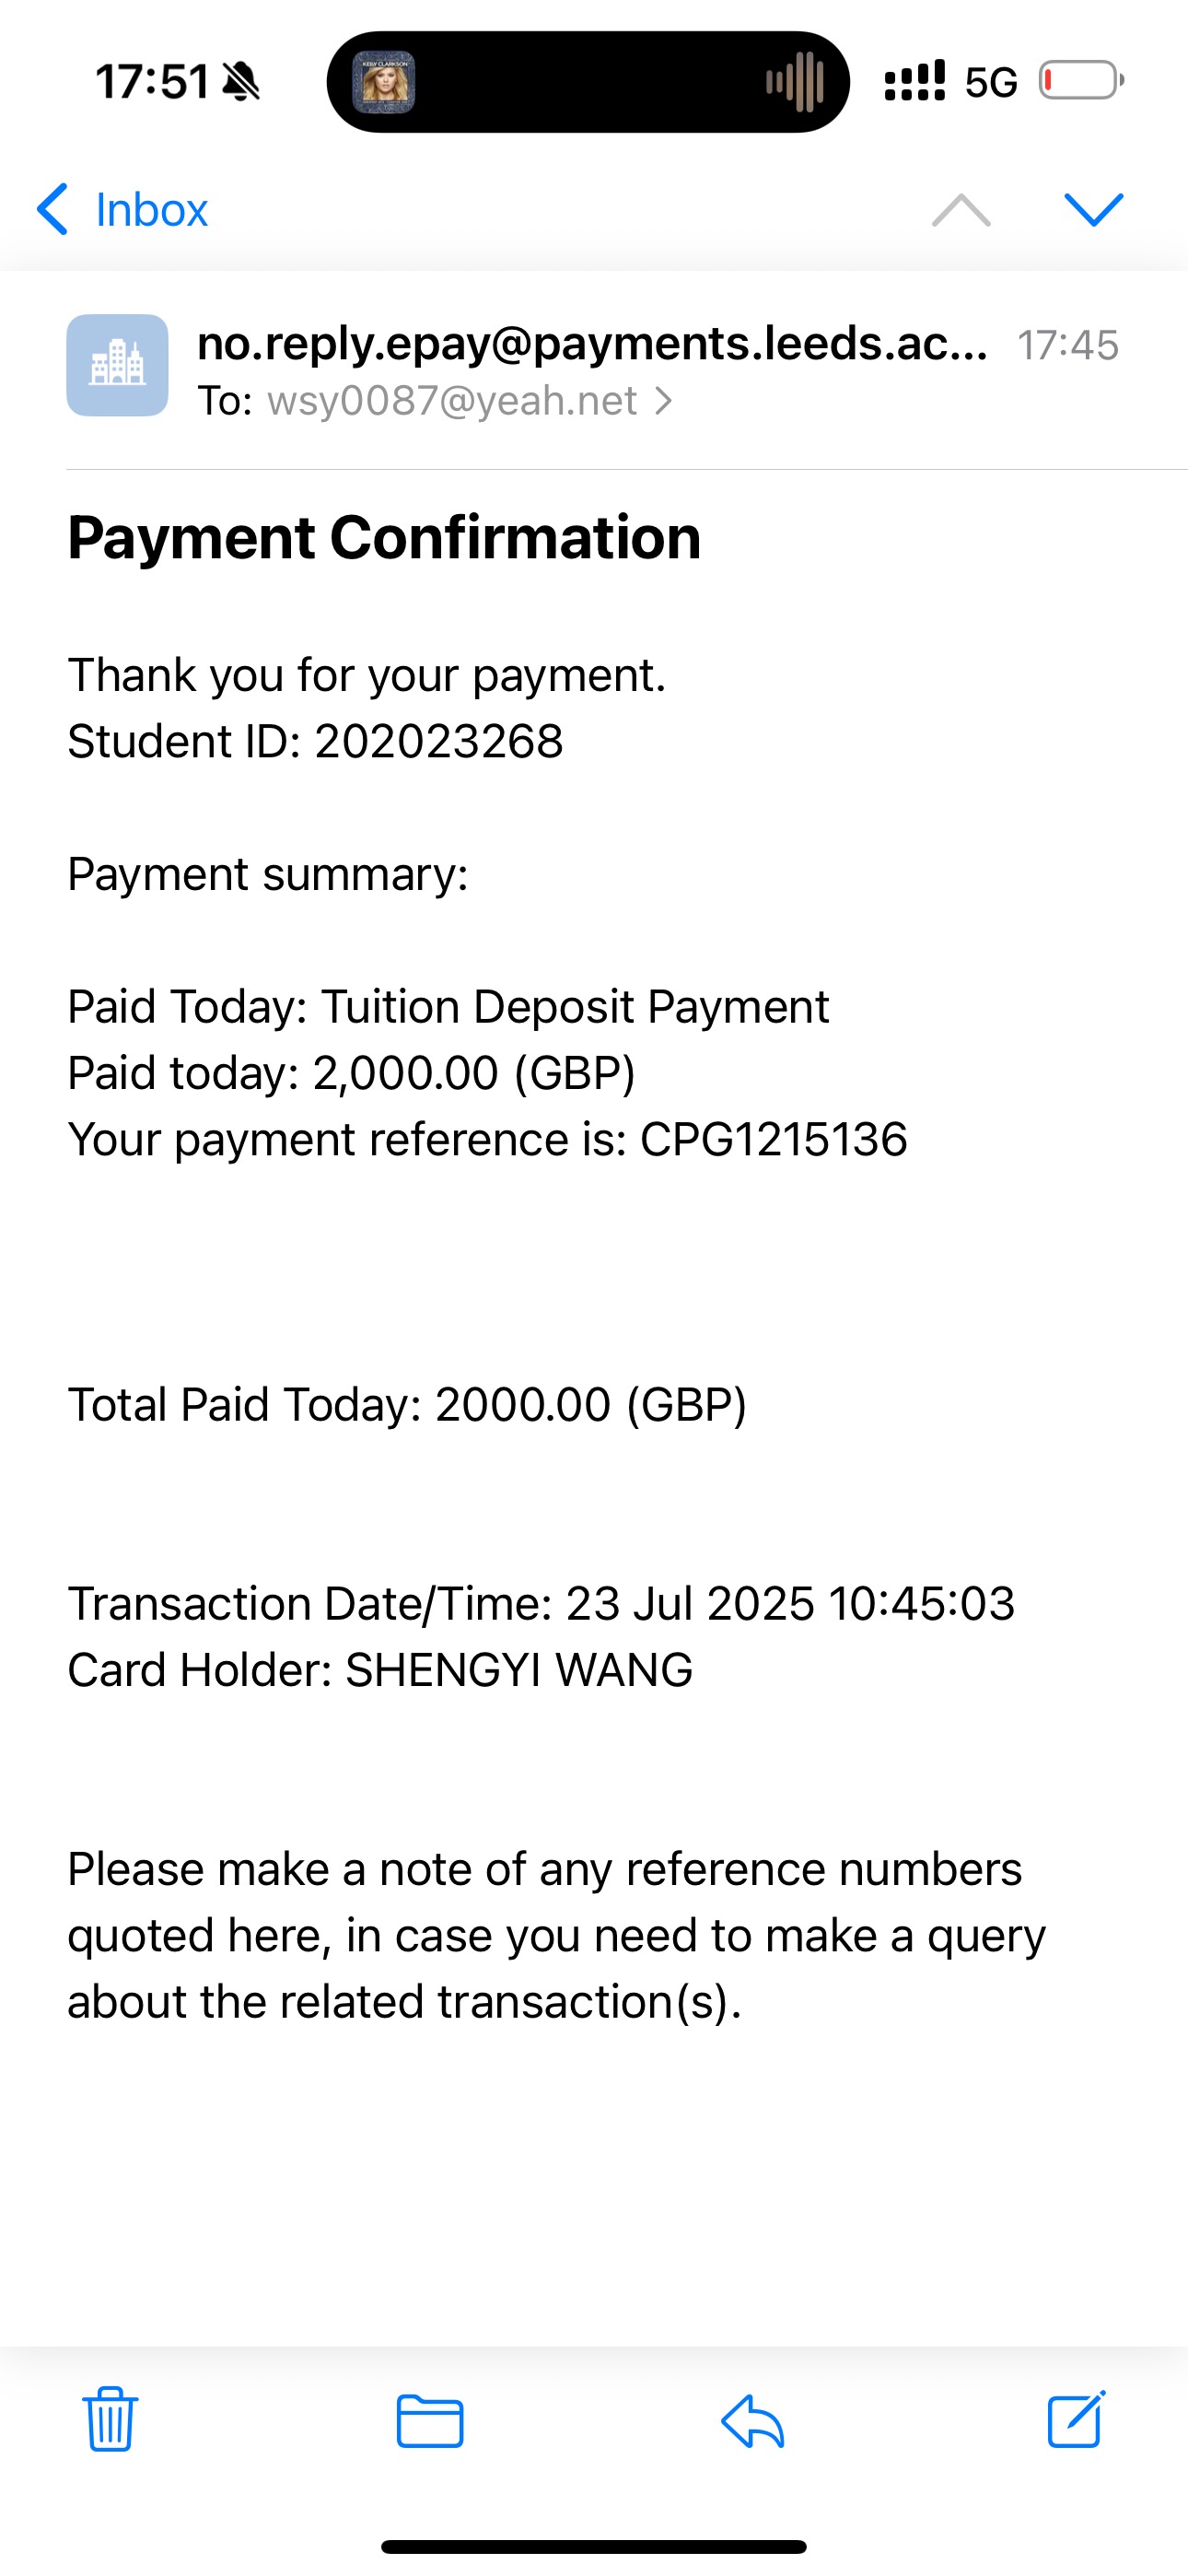Tap the trash icon to delete email

[110, 2419]
